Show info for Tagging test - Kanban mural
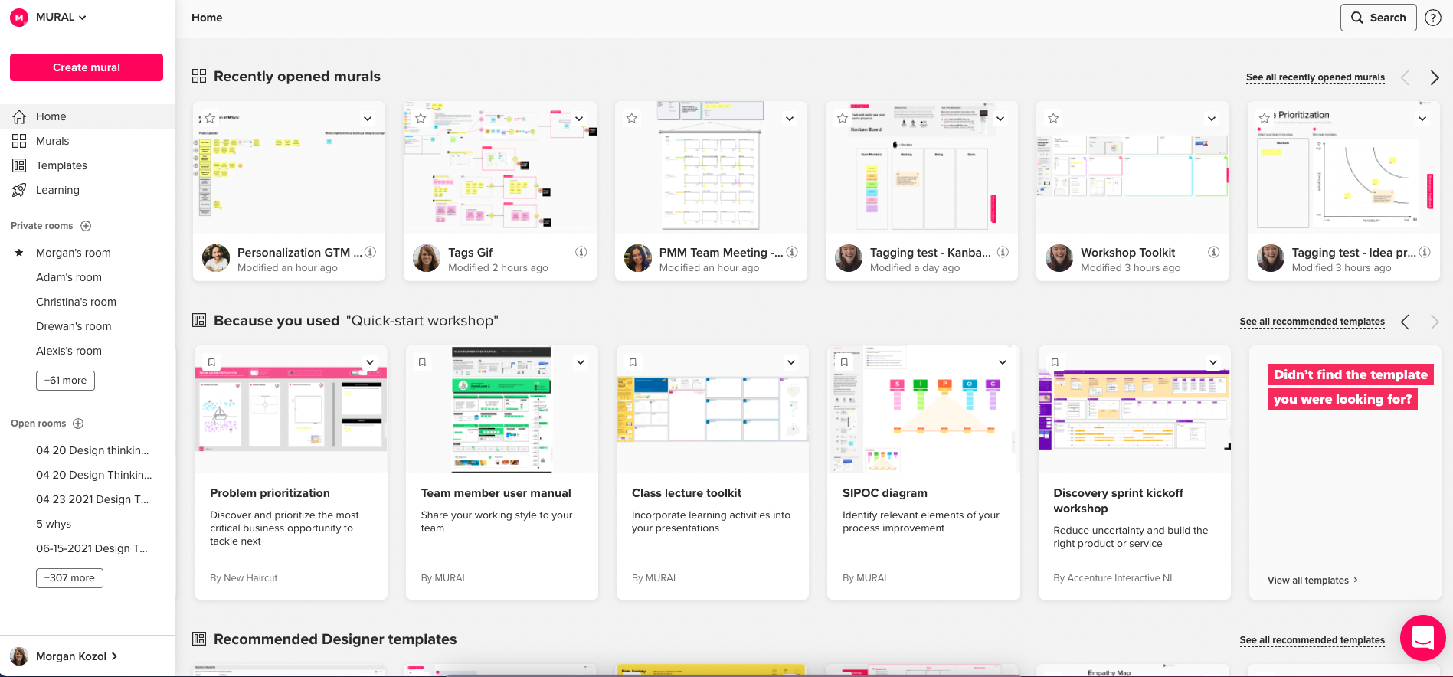1453x677 pixels. click(x=1003, y=252)
